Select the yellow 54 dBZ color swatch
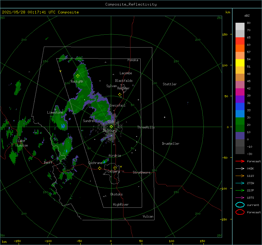This screenshot has width=262, height=245. coord(240,63)
